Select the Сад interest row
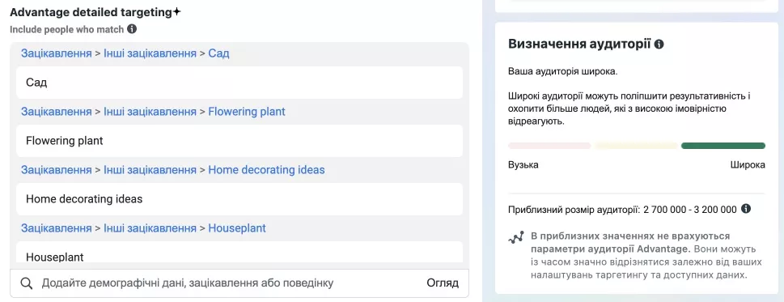Viewport: 784px width, 302px height. [x=239, y=83]
